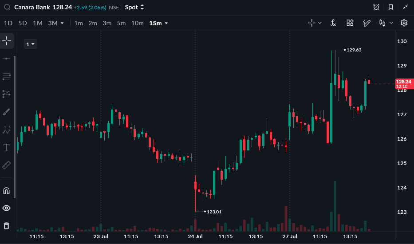Click the 27 Jul date label

click(x=290, y=236)
